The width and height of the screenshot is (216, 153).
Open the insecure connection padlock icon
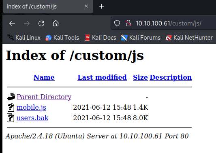[128, 23]
